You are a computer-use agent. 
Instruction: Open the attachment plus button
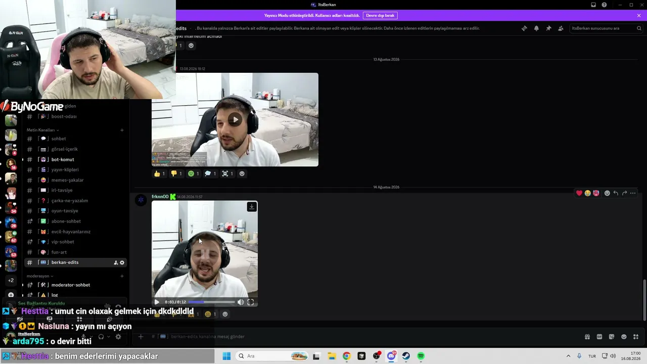click(x=141, y=337)
